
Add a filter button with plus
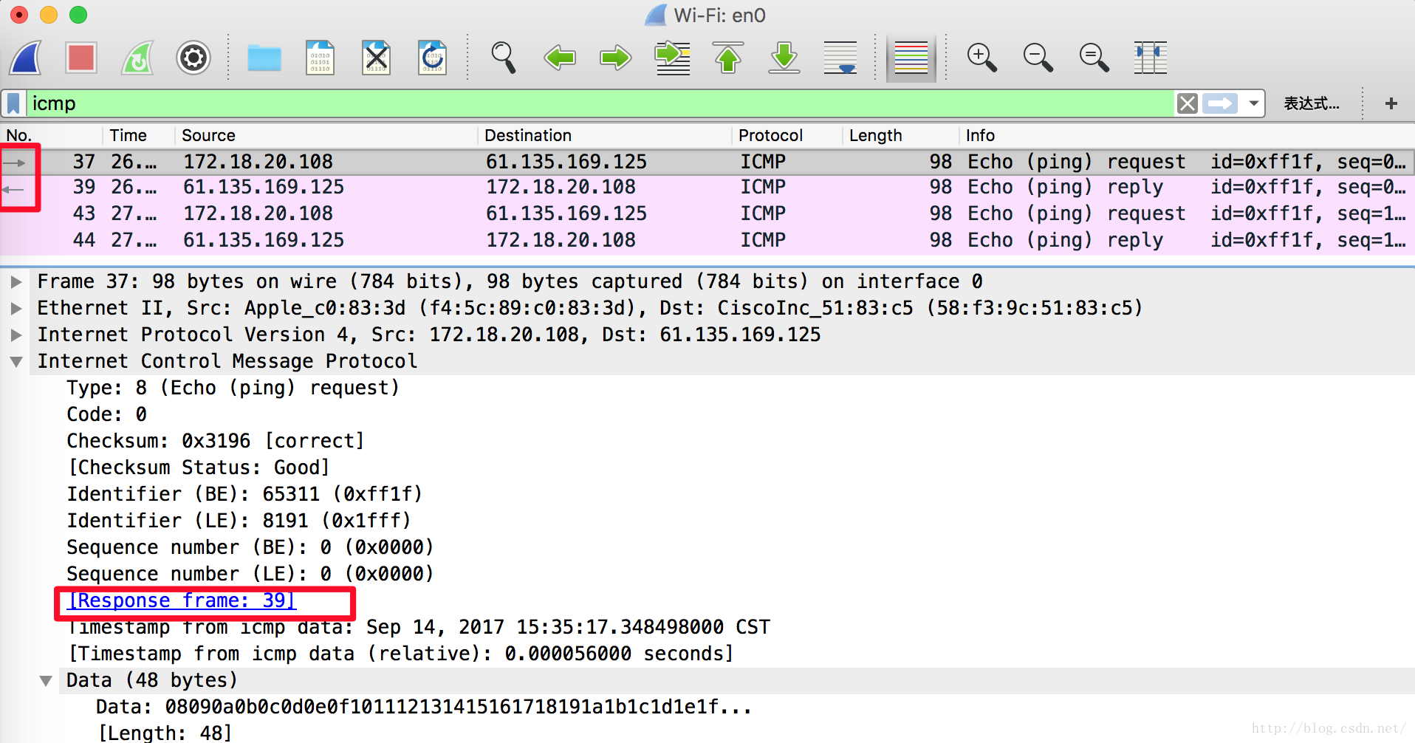tap(1391, 103)
